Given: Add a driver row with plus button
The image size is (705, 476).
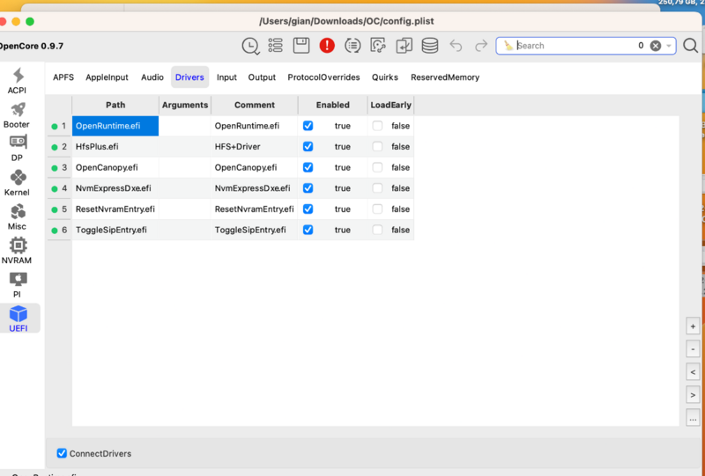Looking at the screenshot, I should coord(693,326).
